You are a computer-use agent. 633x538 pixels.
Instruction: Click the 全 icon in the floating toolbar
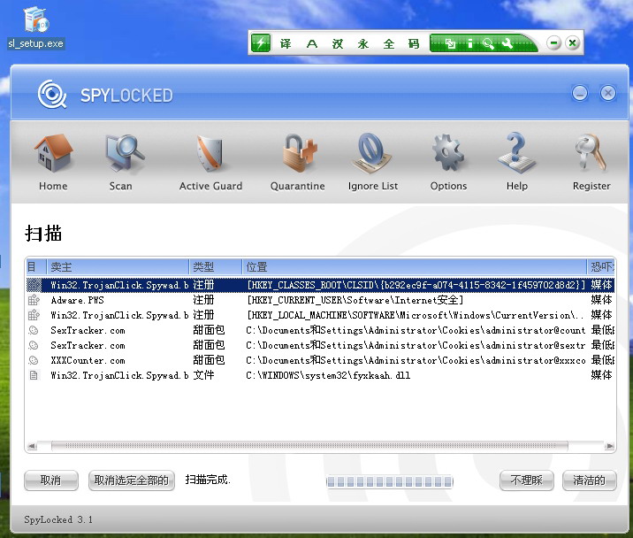click(x=389, y=43)
